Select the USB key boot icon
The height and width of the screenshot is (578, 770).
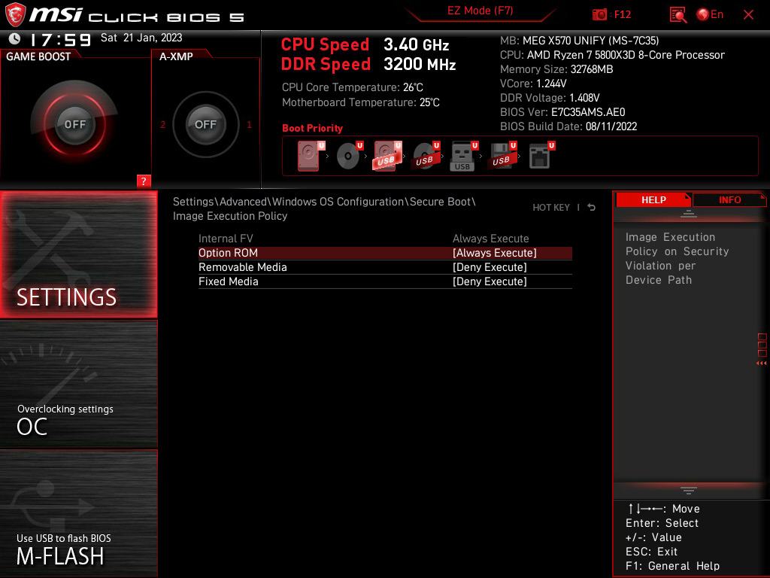coord(463,157)
